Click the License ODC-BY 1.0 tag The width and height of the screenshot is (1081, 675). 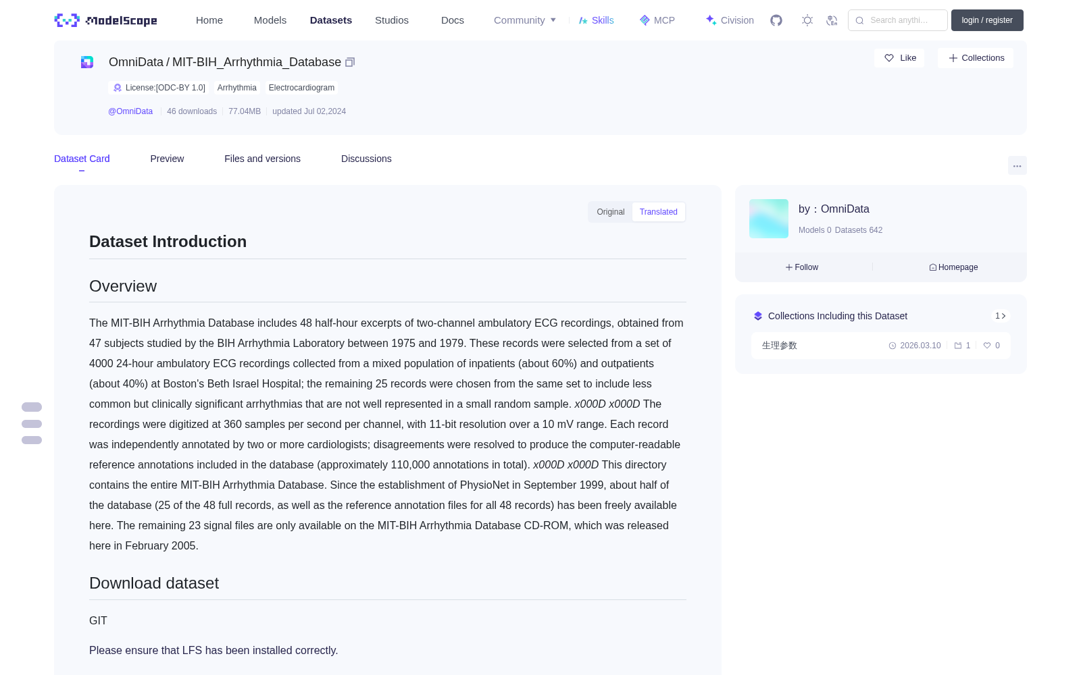(159, 88)
